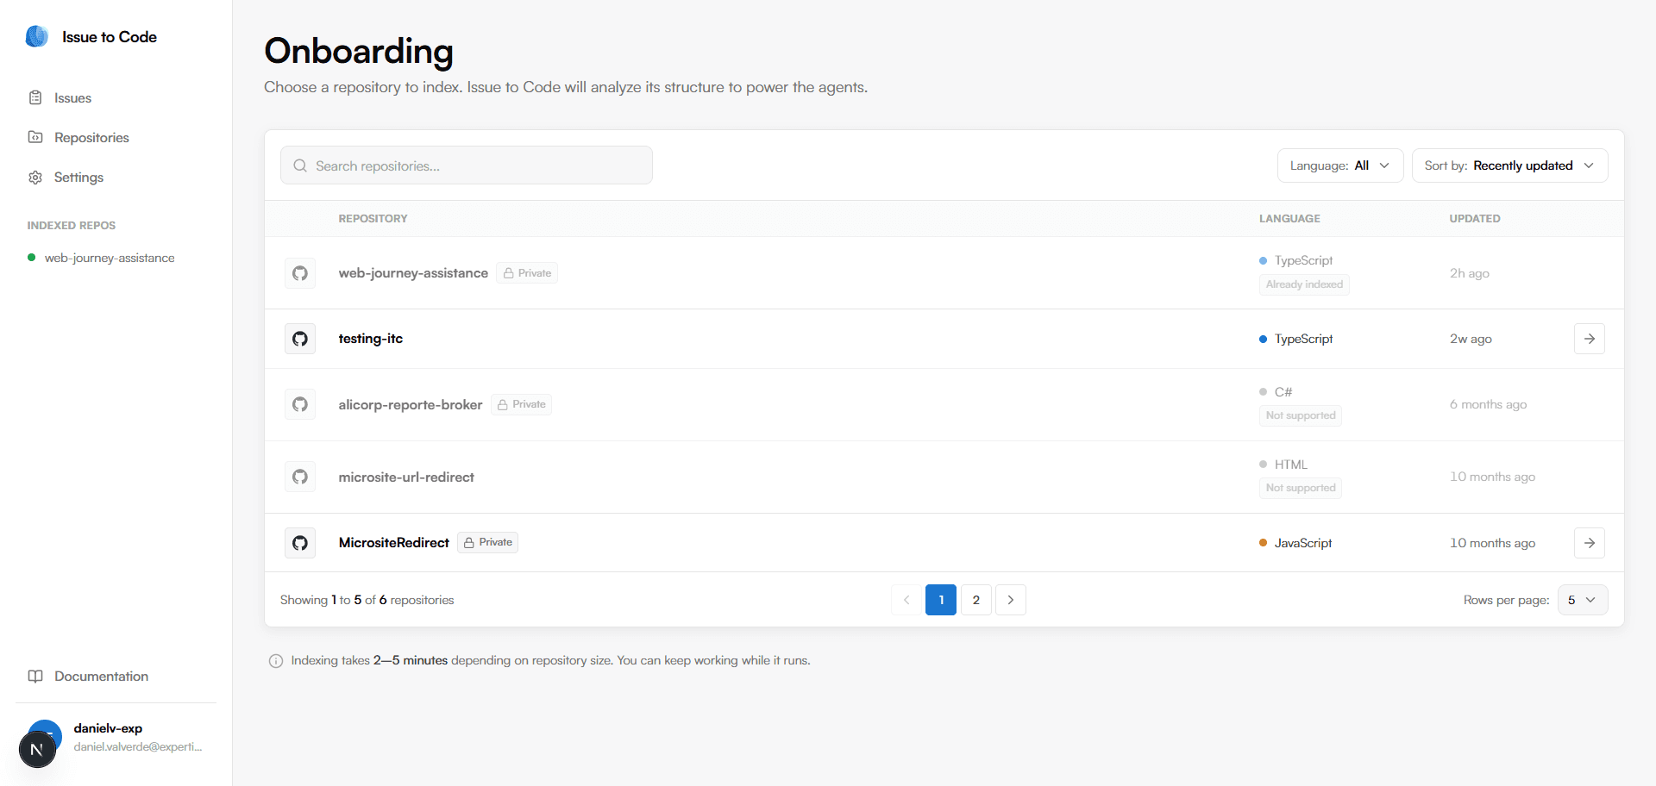Click Private badge on MicrositeRedirect
Screen dimensions: 1656x786
coord(487,542)
